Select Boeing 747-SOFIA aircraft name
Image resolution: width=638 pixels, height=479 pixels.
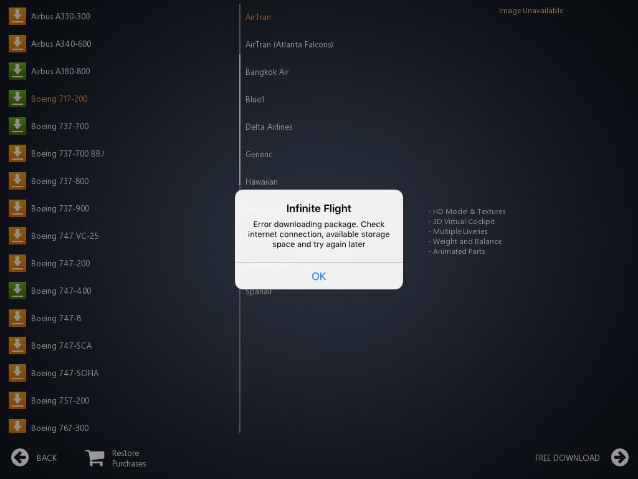(x=65, y=373)
